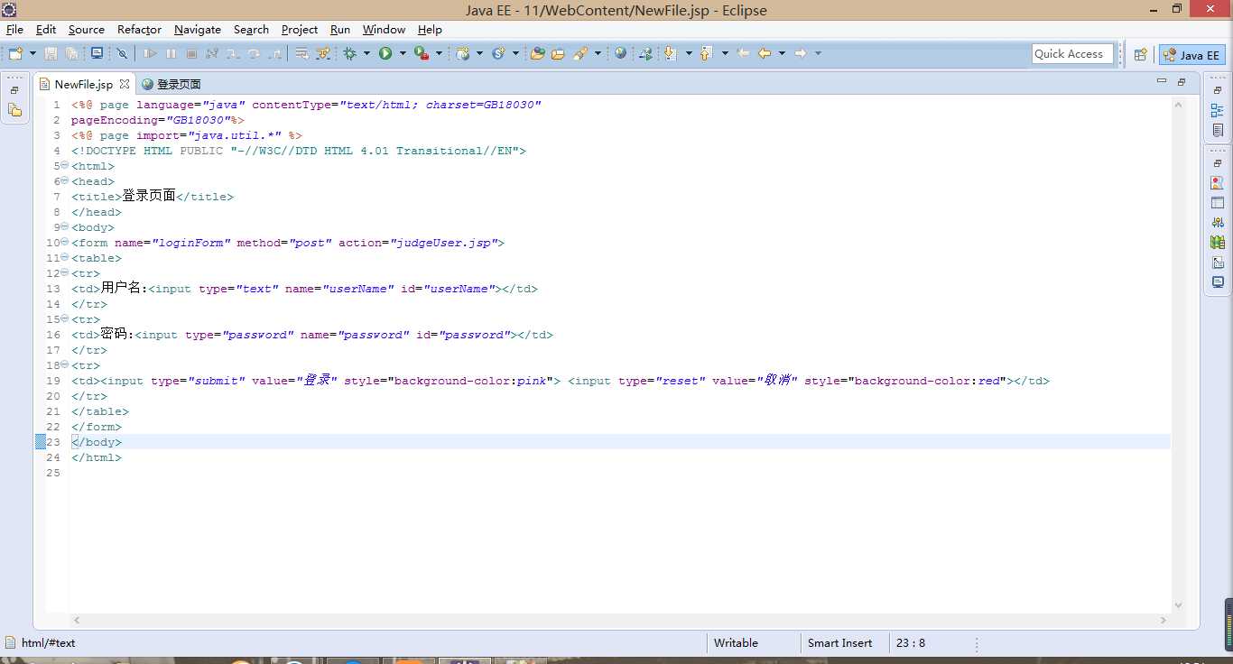The height and width of the screenshot is (664, 1233).
Task: Expand the External Tools dropdown arrow
Action: click(x=440, y=54)
